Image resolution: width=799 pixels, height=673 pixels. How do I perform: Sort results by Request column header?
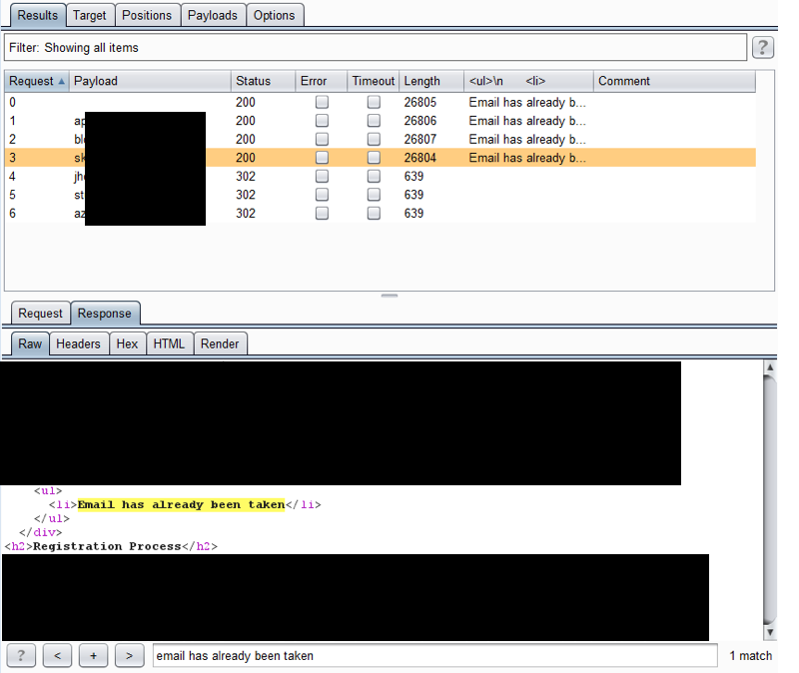tap(36, 81)
